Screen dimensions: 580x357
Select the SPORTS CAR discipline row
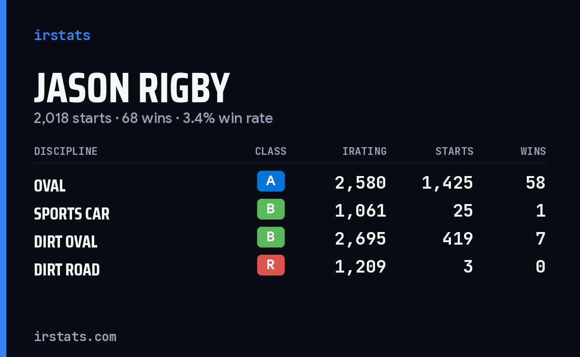tap(290, 211)
